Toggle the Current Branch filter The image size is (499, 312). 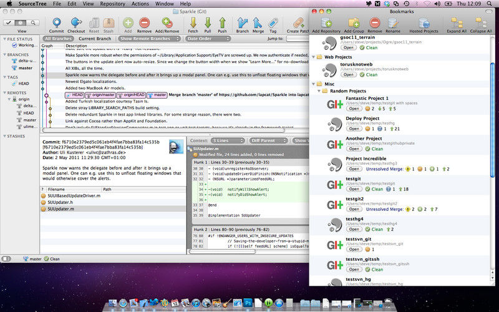95,39
